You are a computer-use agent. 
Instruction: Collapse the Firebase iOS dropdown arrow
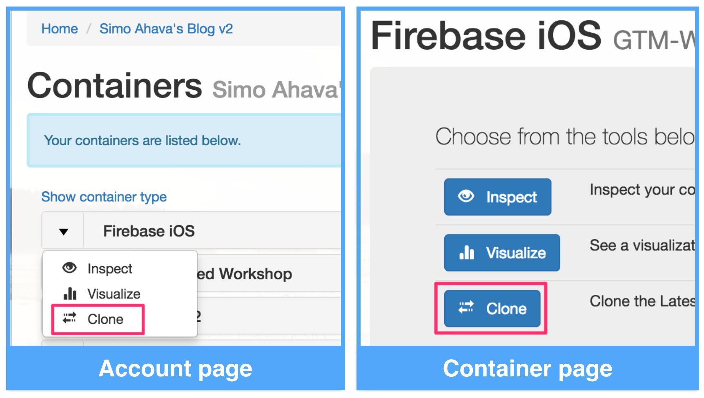(63, 231)
